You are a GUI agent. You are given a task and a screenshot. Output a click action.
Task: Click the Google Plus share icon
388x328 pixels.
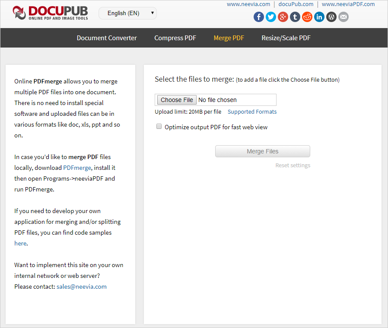coord(283,17)
